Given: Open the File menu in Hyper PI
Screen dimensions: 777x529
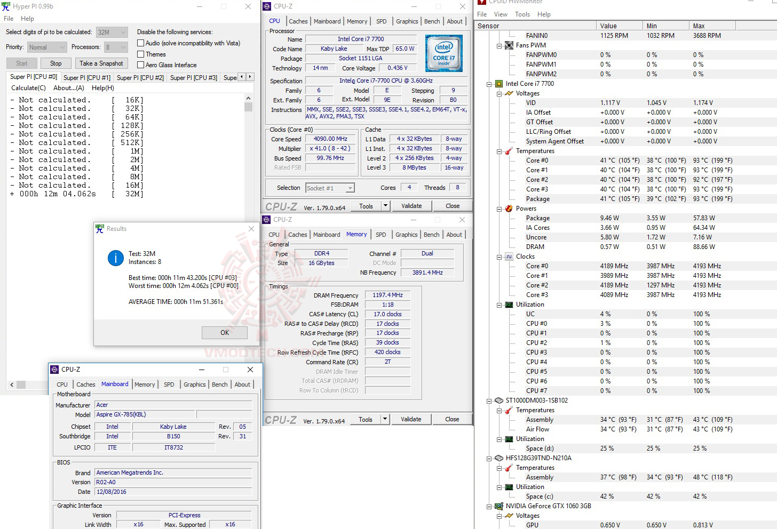Looking at the screenshot, I should tap(9, 19).
